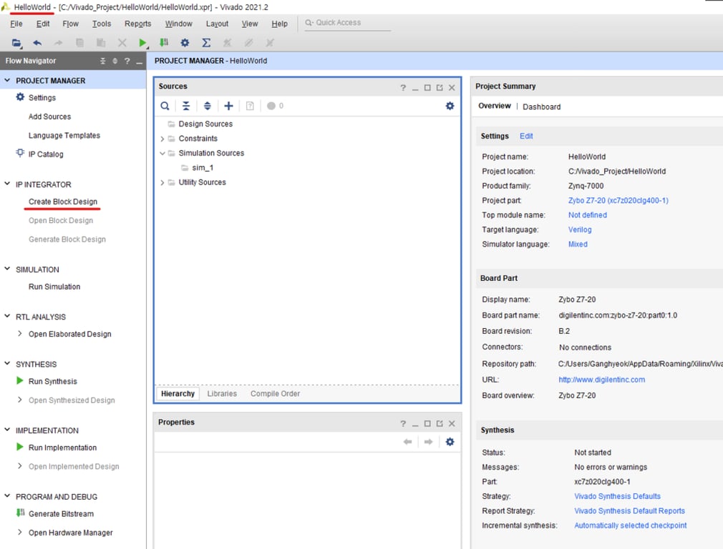Click into the Quick Access search field
723x549 pixels.
pos(348,23)
